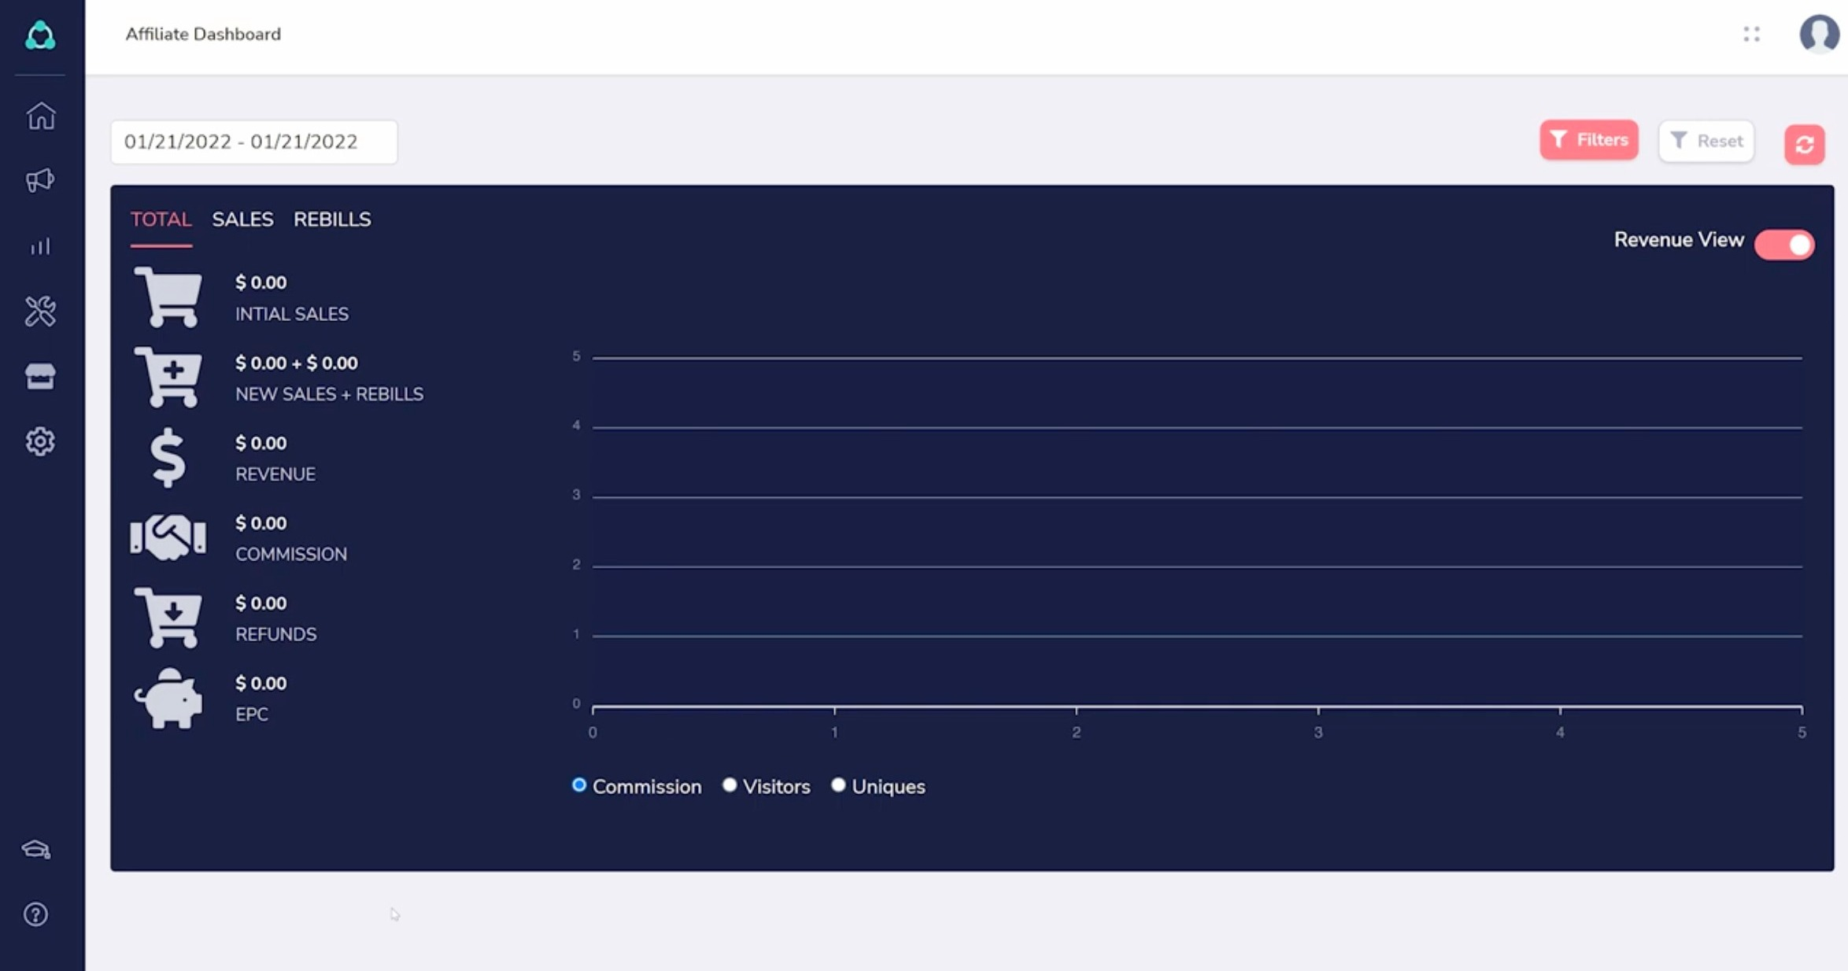The width and height of the screenshot is (1848, 971).
Task: Switch to the REBILLS tab
Action: click(x=332, y=220)
